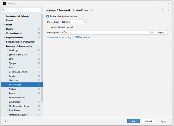
Task: Confirm settings with the OK button
Action: [133, 121]
